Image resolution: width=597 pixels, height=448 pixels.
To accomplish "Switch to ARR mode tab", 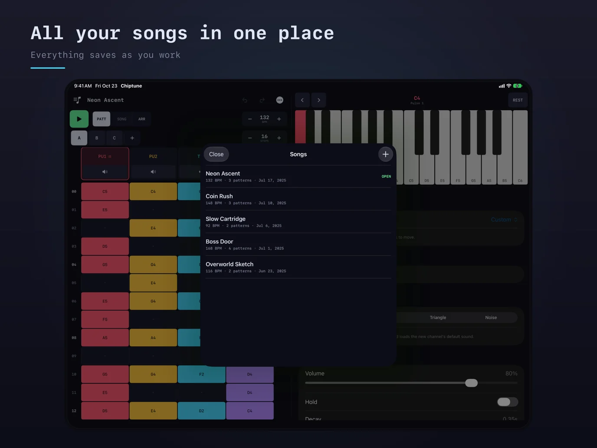I will coord(142,119).
